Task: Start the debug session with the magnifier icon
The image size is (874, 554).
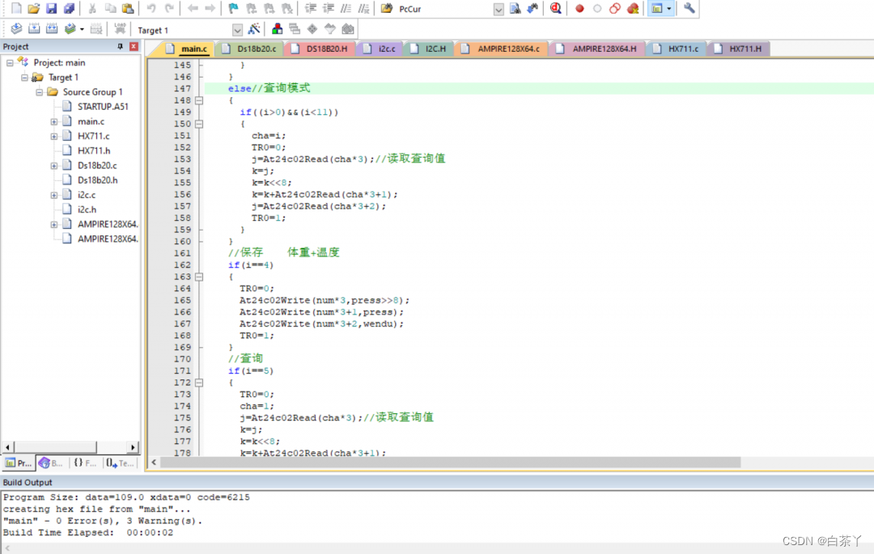Action: point(556,8)
